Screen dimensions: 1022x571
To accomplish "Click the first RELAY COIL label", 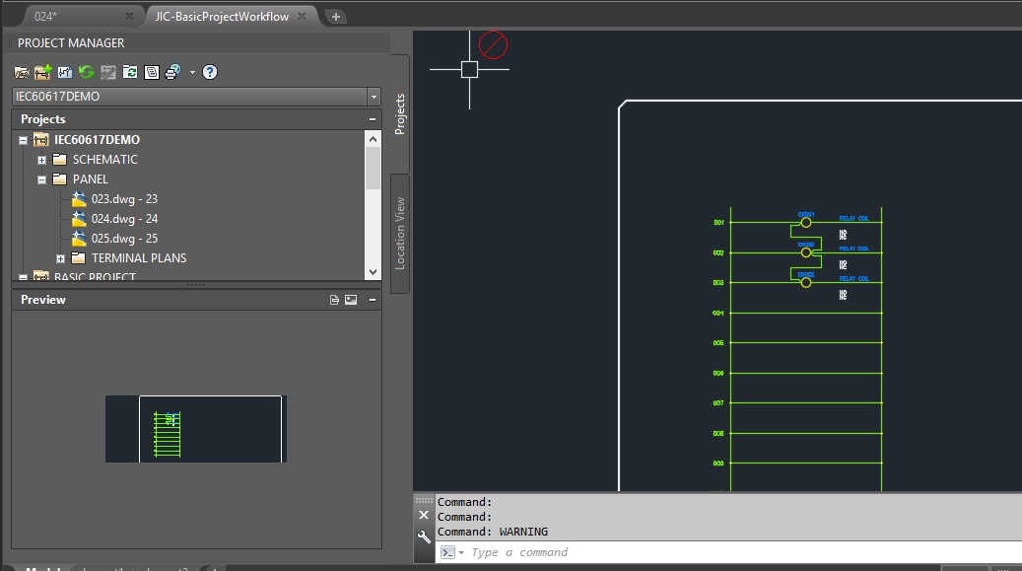I will coord(853,219).
